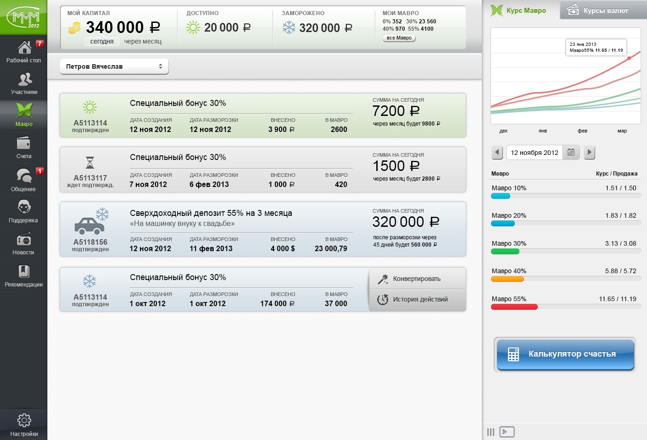Click the 12 ноября 2012 date field

point(535,153)
